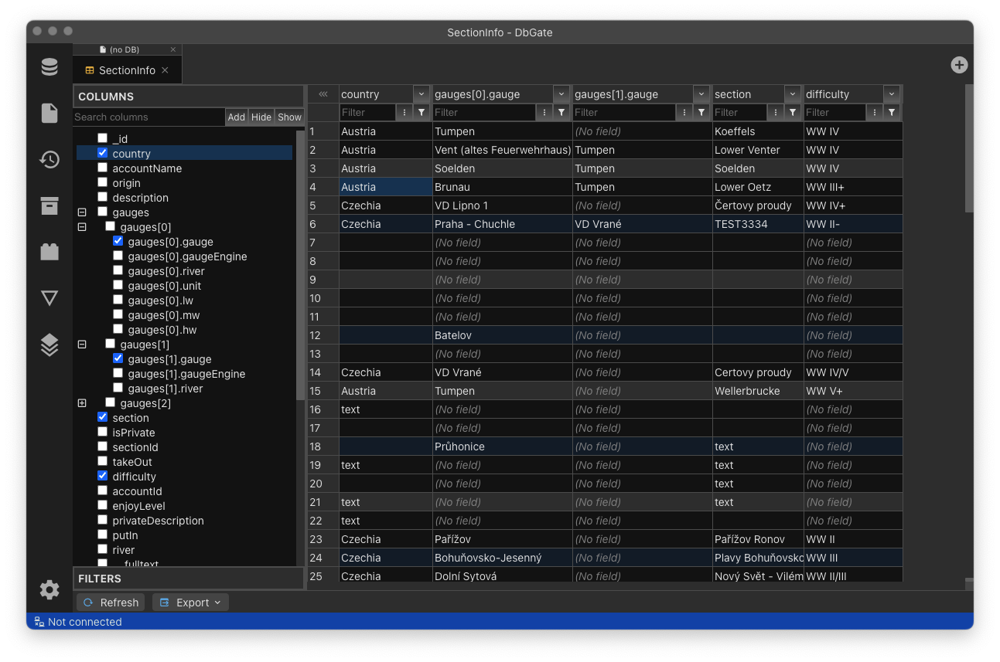
Task: Click the plus button to add new tab
Action: (959, 65)
